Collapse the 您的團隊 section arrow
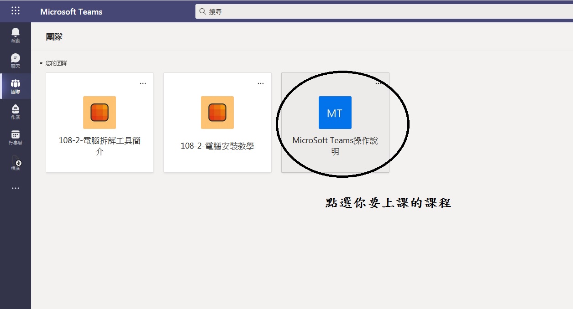This screenshot has height=309, width=573. pos(41,63)
